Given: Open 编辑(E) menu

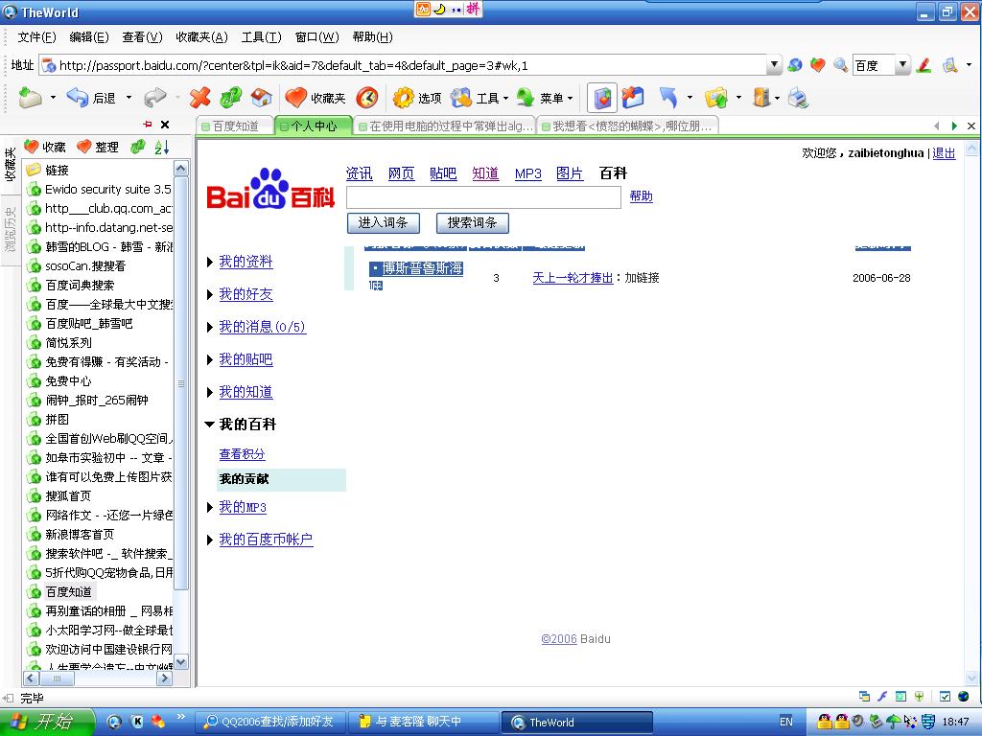Looking at the screenshot, I should pyautogui.click(x=89, y=37).
